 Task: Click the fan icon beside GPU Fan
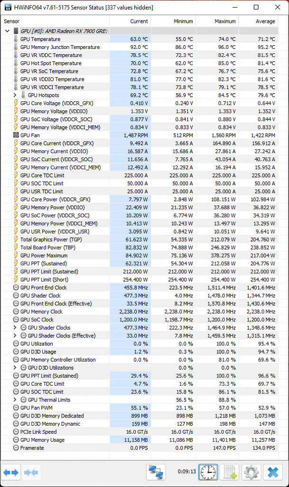[16, 135]
